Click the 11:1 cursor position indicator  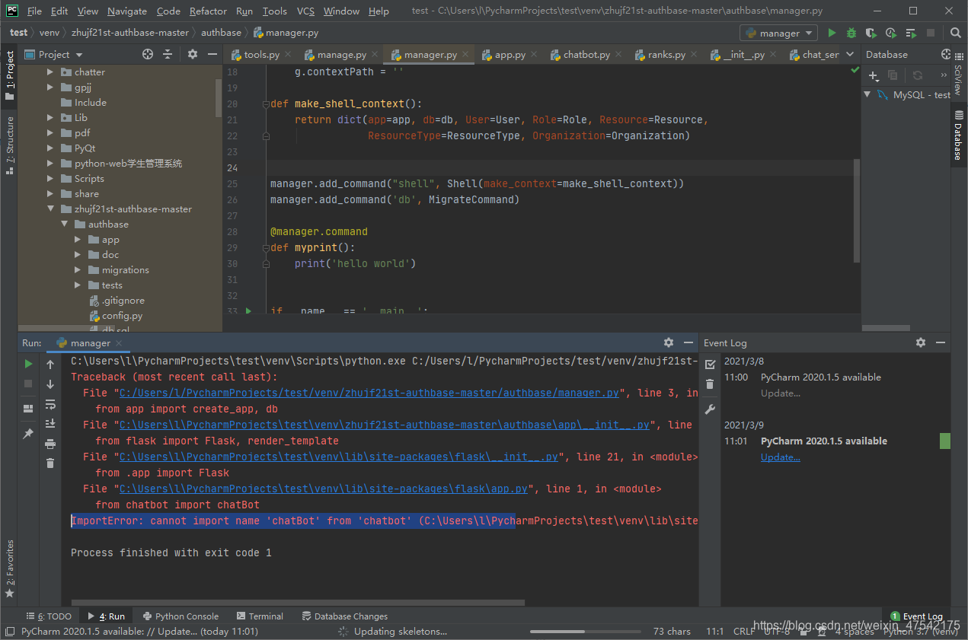714,632
